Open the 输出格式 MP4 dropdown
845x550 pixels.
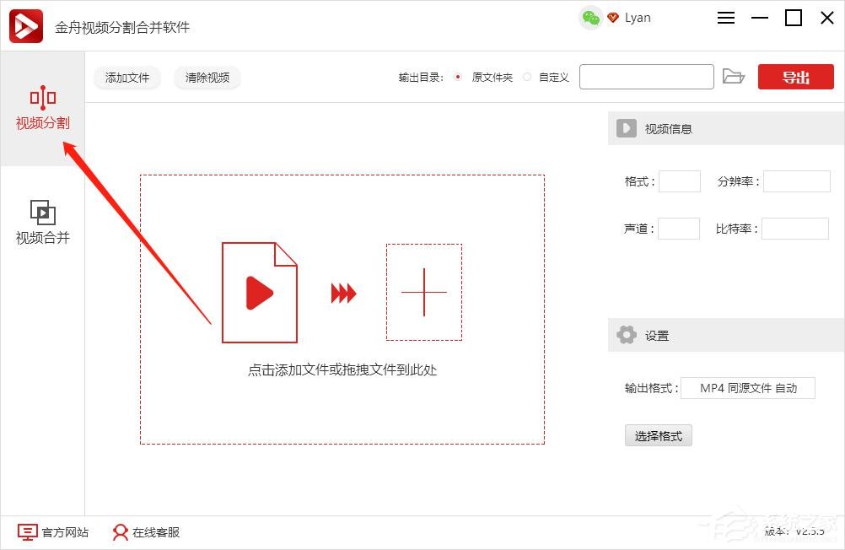[x=748, y=388]
